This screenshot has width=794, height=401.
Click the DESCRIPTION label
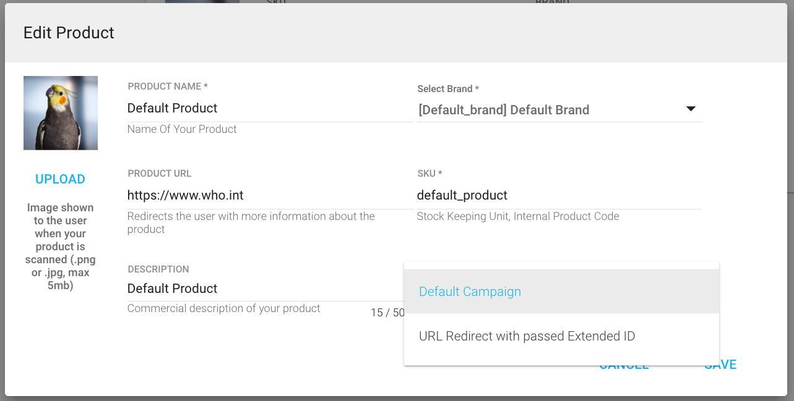point(158,269)
